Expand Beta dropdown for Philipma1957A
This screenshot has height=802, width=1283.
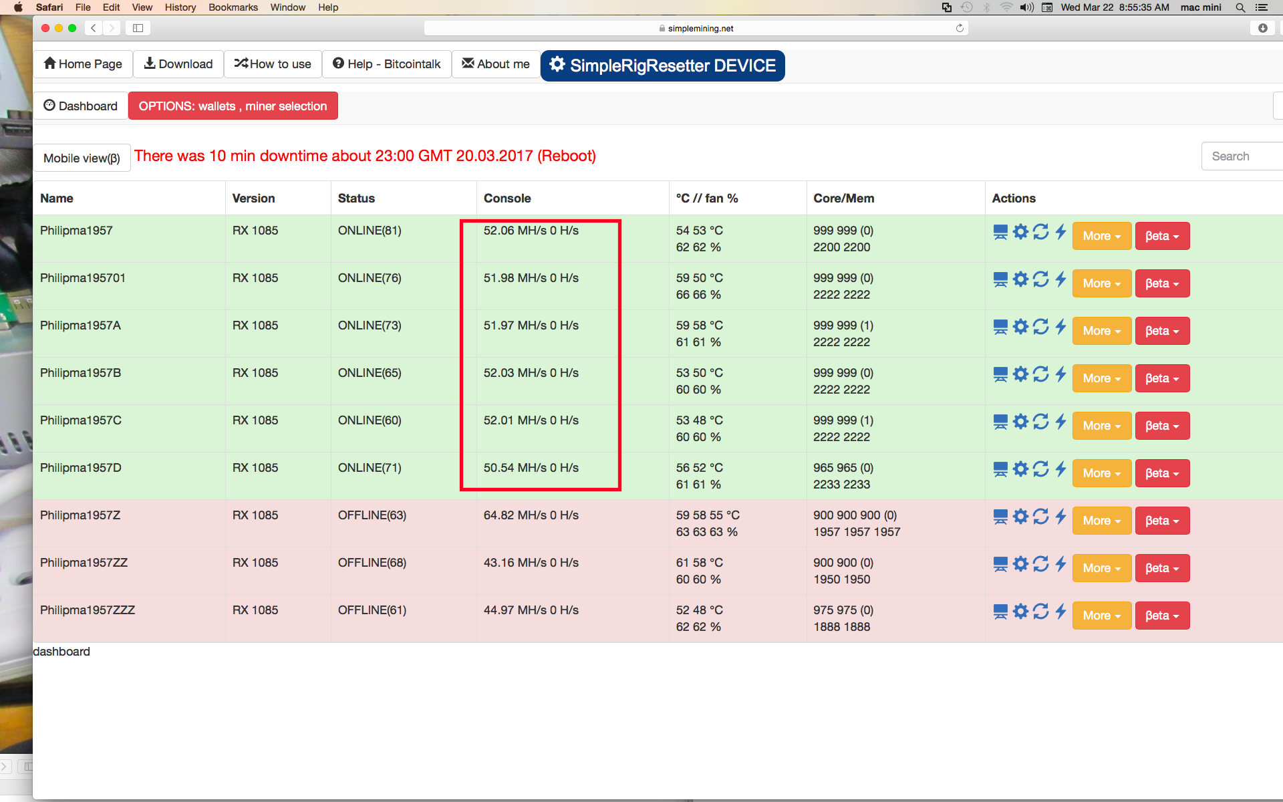coord(1162,331)
